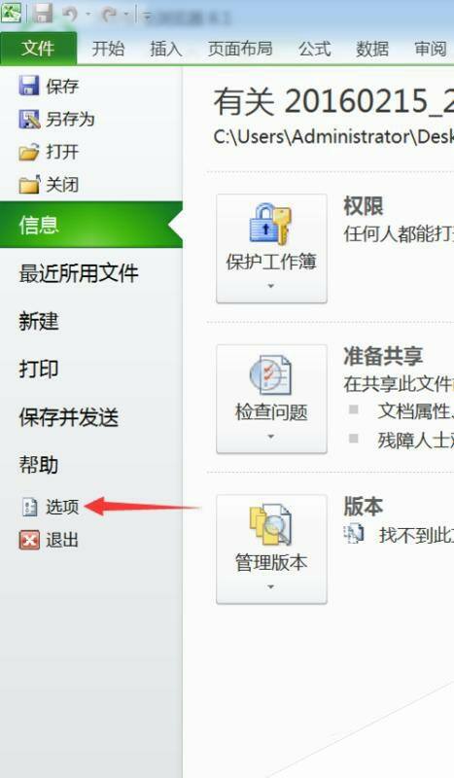Image resolution: width=454 pixels, height=778 pixels.
Task: Click the Save floppy disk icon in sidebar
Action: click(x=29, y=86)
